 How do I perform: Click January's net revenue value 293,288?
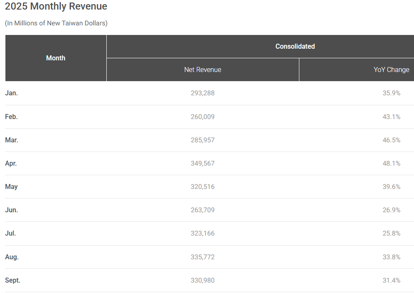click(x=203, y=93)
